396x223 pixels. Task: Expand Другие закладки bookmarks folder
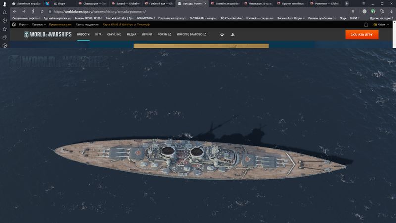pos(381,18)
